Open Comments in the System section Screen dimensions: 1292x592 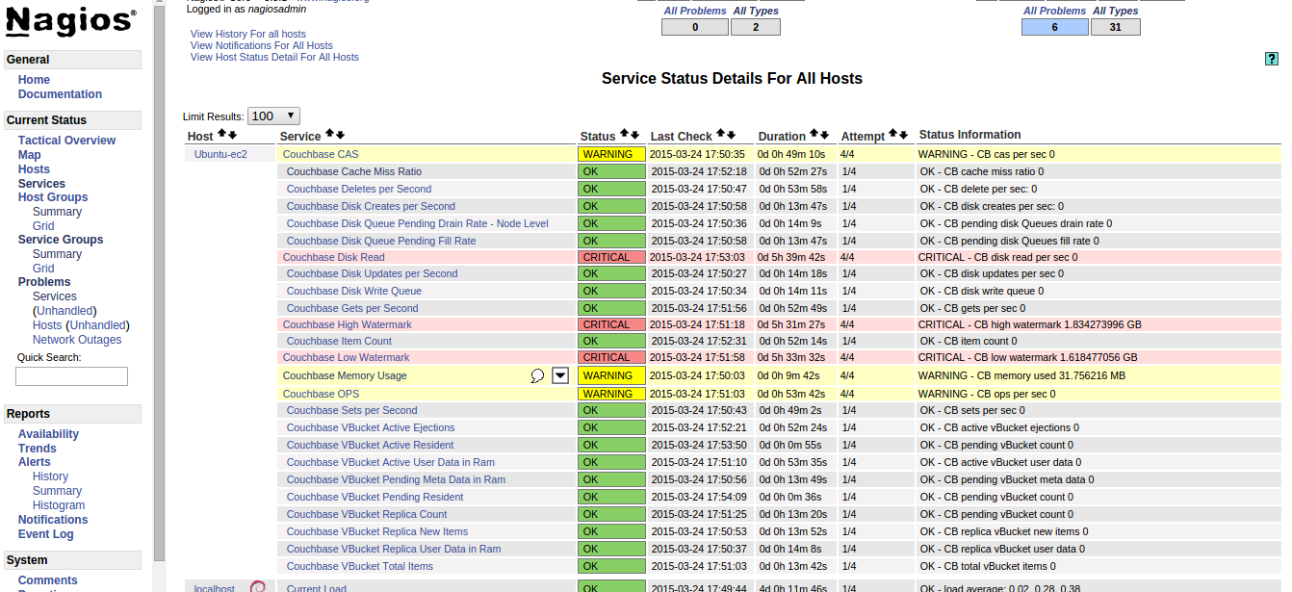tap(48, 580)
